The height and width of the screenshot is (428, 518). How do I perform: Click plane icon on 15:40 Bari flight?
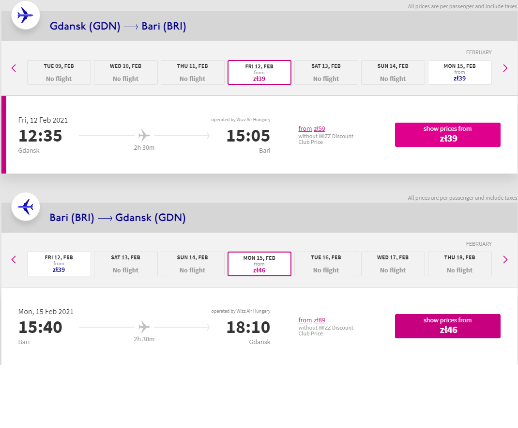[x=144, y=327]
